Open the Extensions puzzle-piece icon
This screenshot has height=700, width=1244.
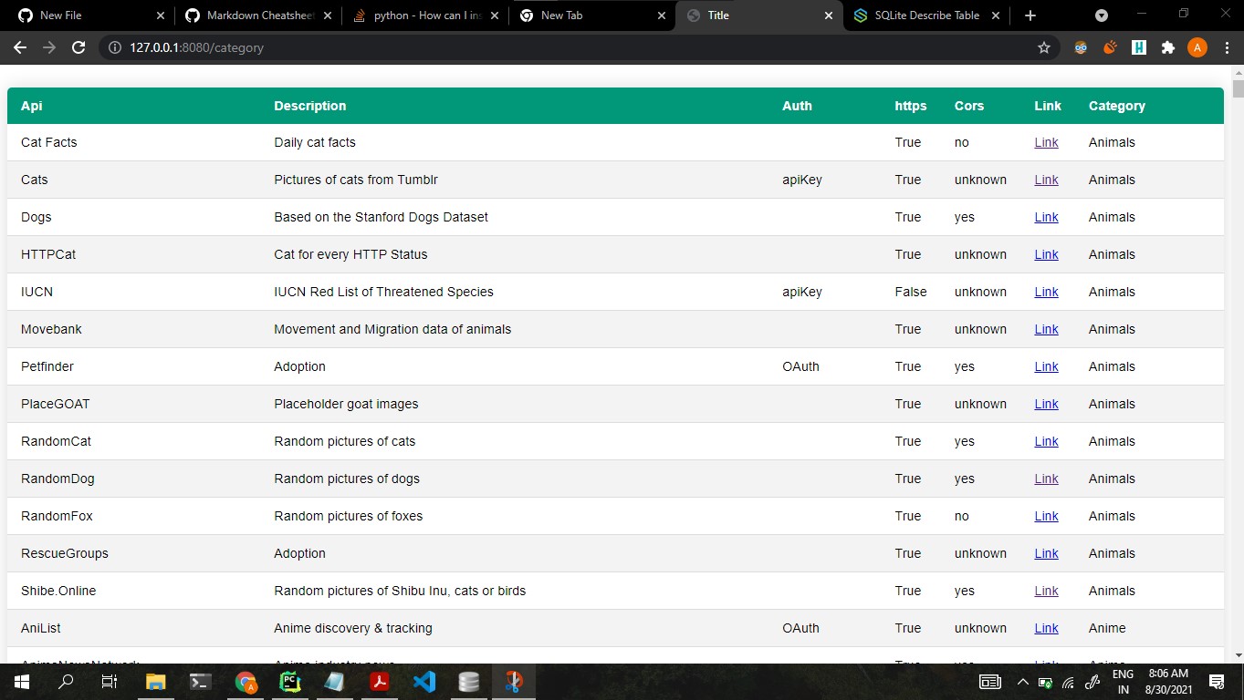point(1167,47)
